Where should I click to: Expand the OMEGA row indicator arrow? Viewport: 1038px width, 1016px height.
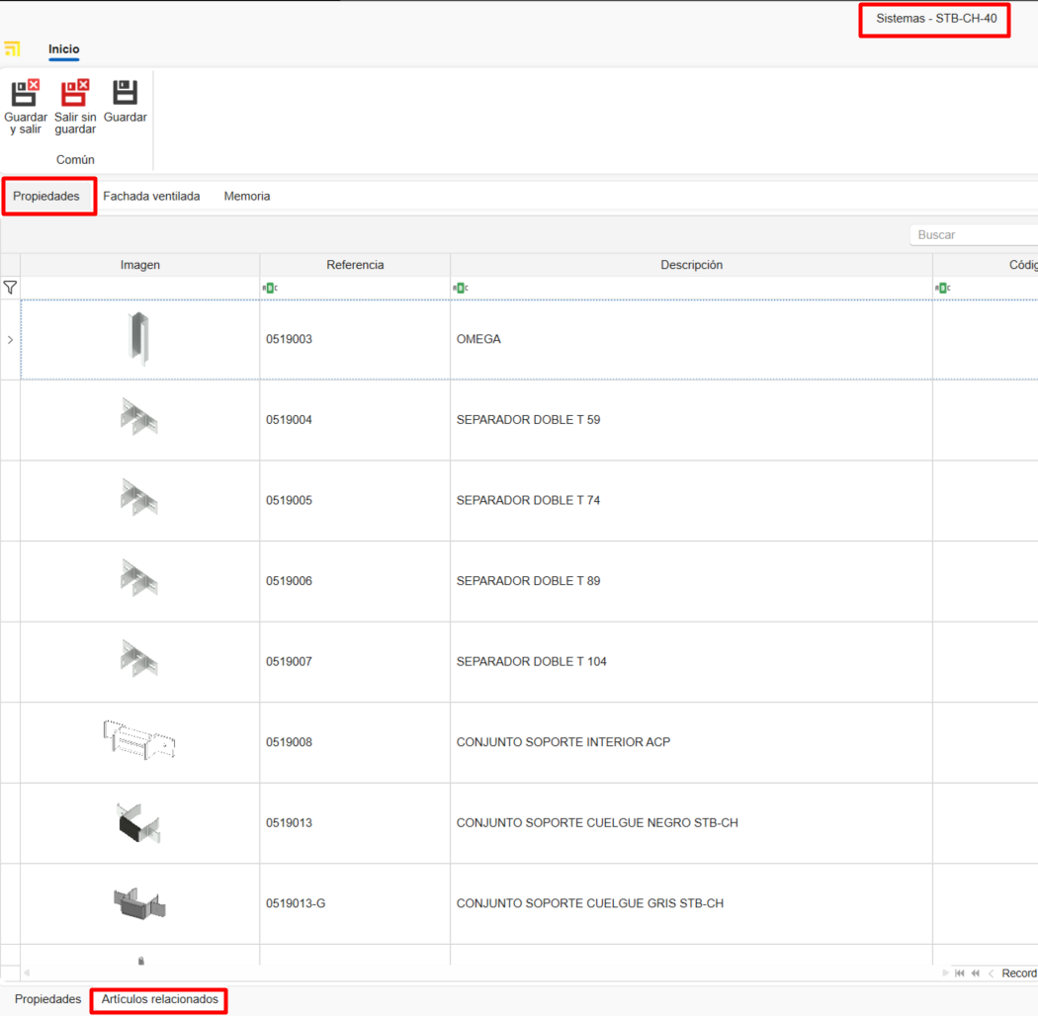click(x=10, y=340)
